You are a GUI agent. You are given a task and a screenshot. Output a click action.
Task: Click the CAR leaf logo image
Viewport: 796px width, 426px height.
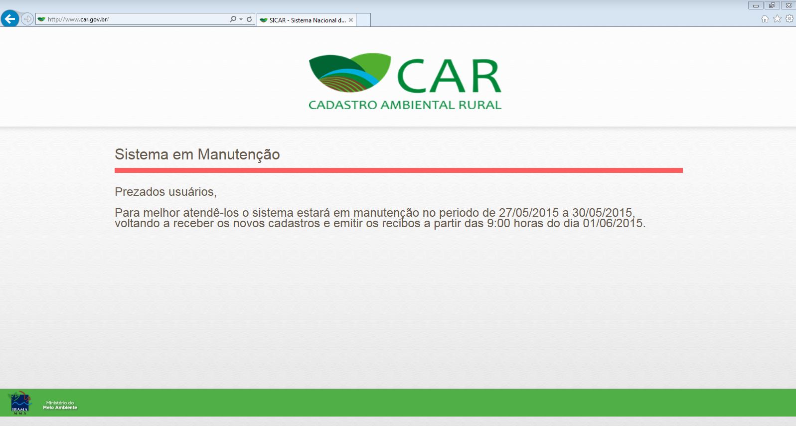click(x=350, y=73)
